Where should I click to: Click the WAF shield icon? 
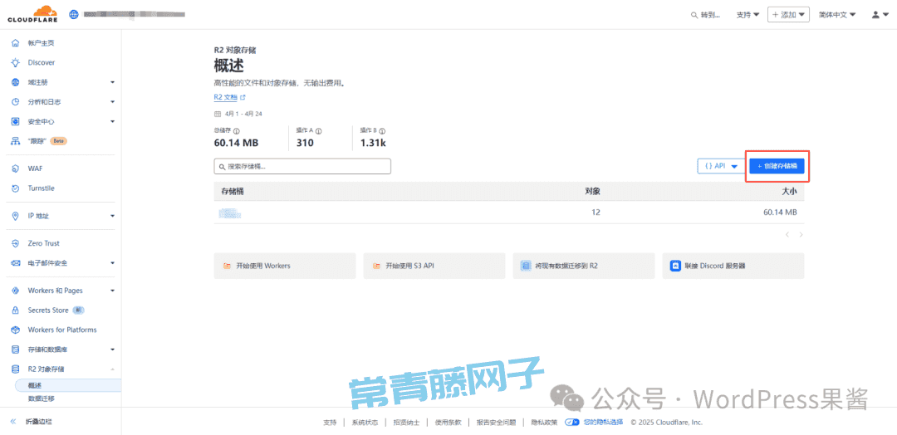point(16,169)
